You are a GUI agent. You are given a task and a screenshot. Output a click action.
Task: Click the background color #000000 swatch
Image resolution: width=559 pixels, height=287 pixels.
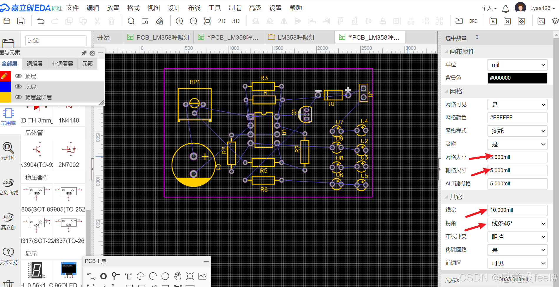point(517,78)
